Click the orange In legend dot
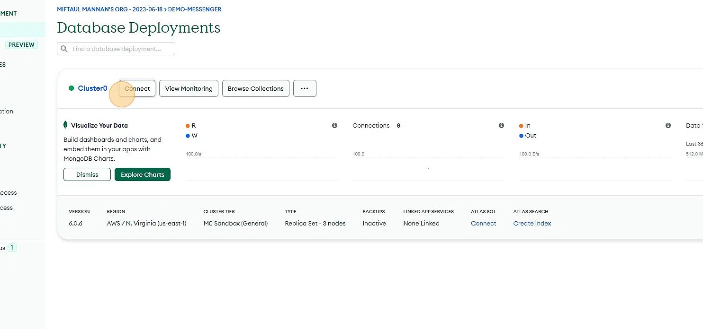703x329 pixels. (x=522, y=126)
